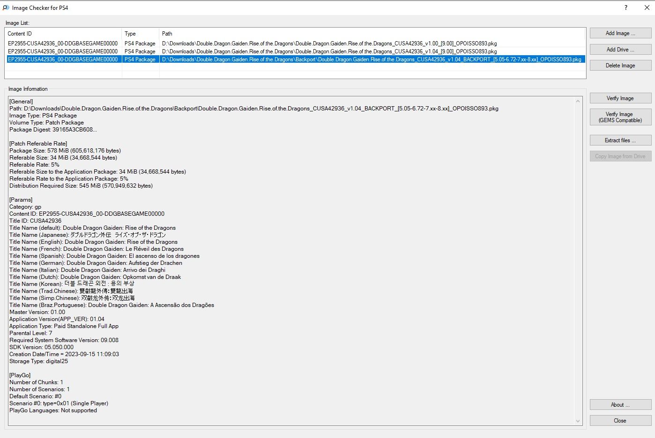Click Verify Image button

[x=620, y=98]
